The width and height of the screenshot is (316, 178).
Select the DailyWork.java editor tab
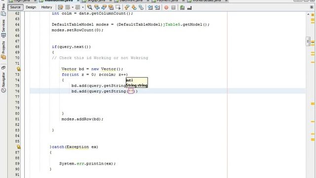131,1
